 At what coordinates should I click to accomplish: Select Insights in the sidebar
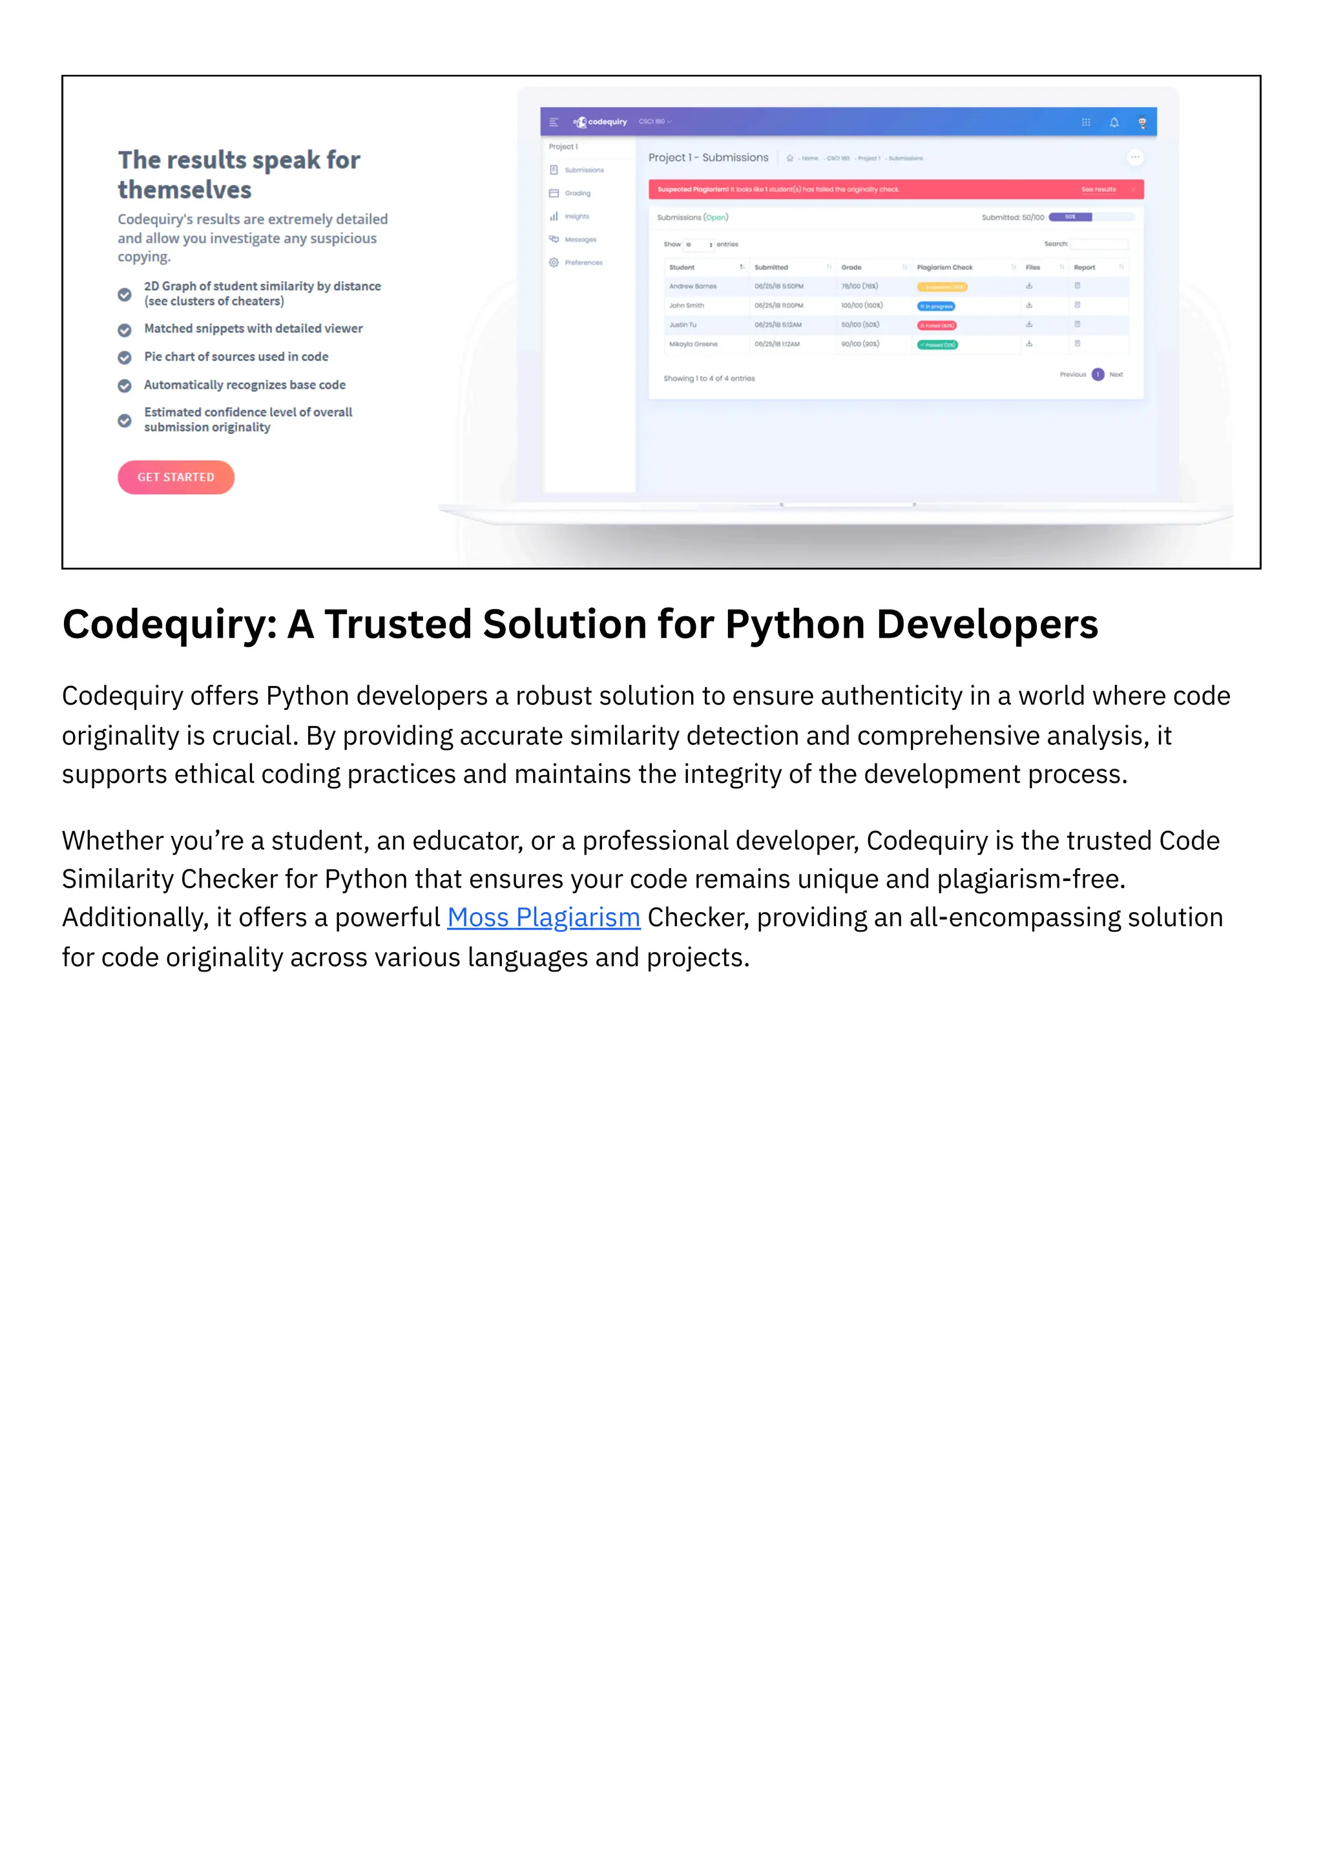coord(577,216)
